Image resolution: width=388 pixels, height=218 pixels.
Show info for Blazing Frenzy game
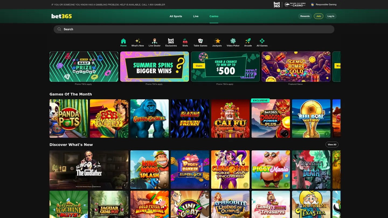(205, 134)
